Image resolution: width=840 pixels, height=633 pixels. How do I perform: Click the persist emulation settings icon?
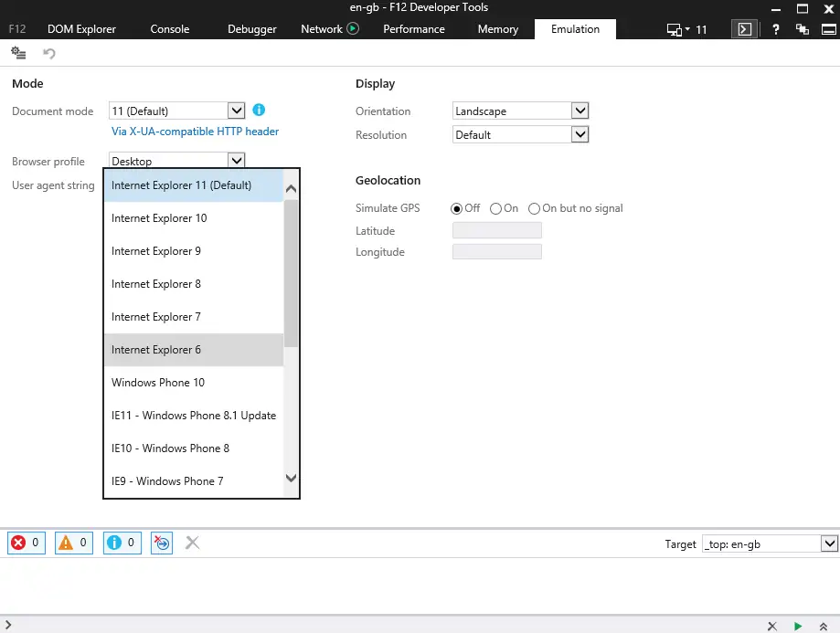click(x=18, y=52)
